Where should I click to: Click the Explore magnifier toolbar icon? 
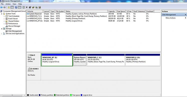pos(36,7)
